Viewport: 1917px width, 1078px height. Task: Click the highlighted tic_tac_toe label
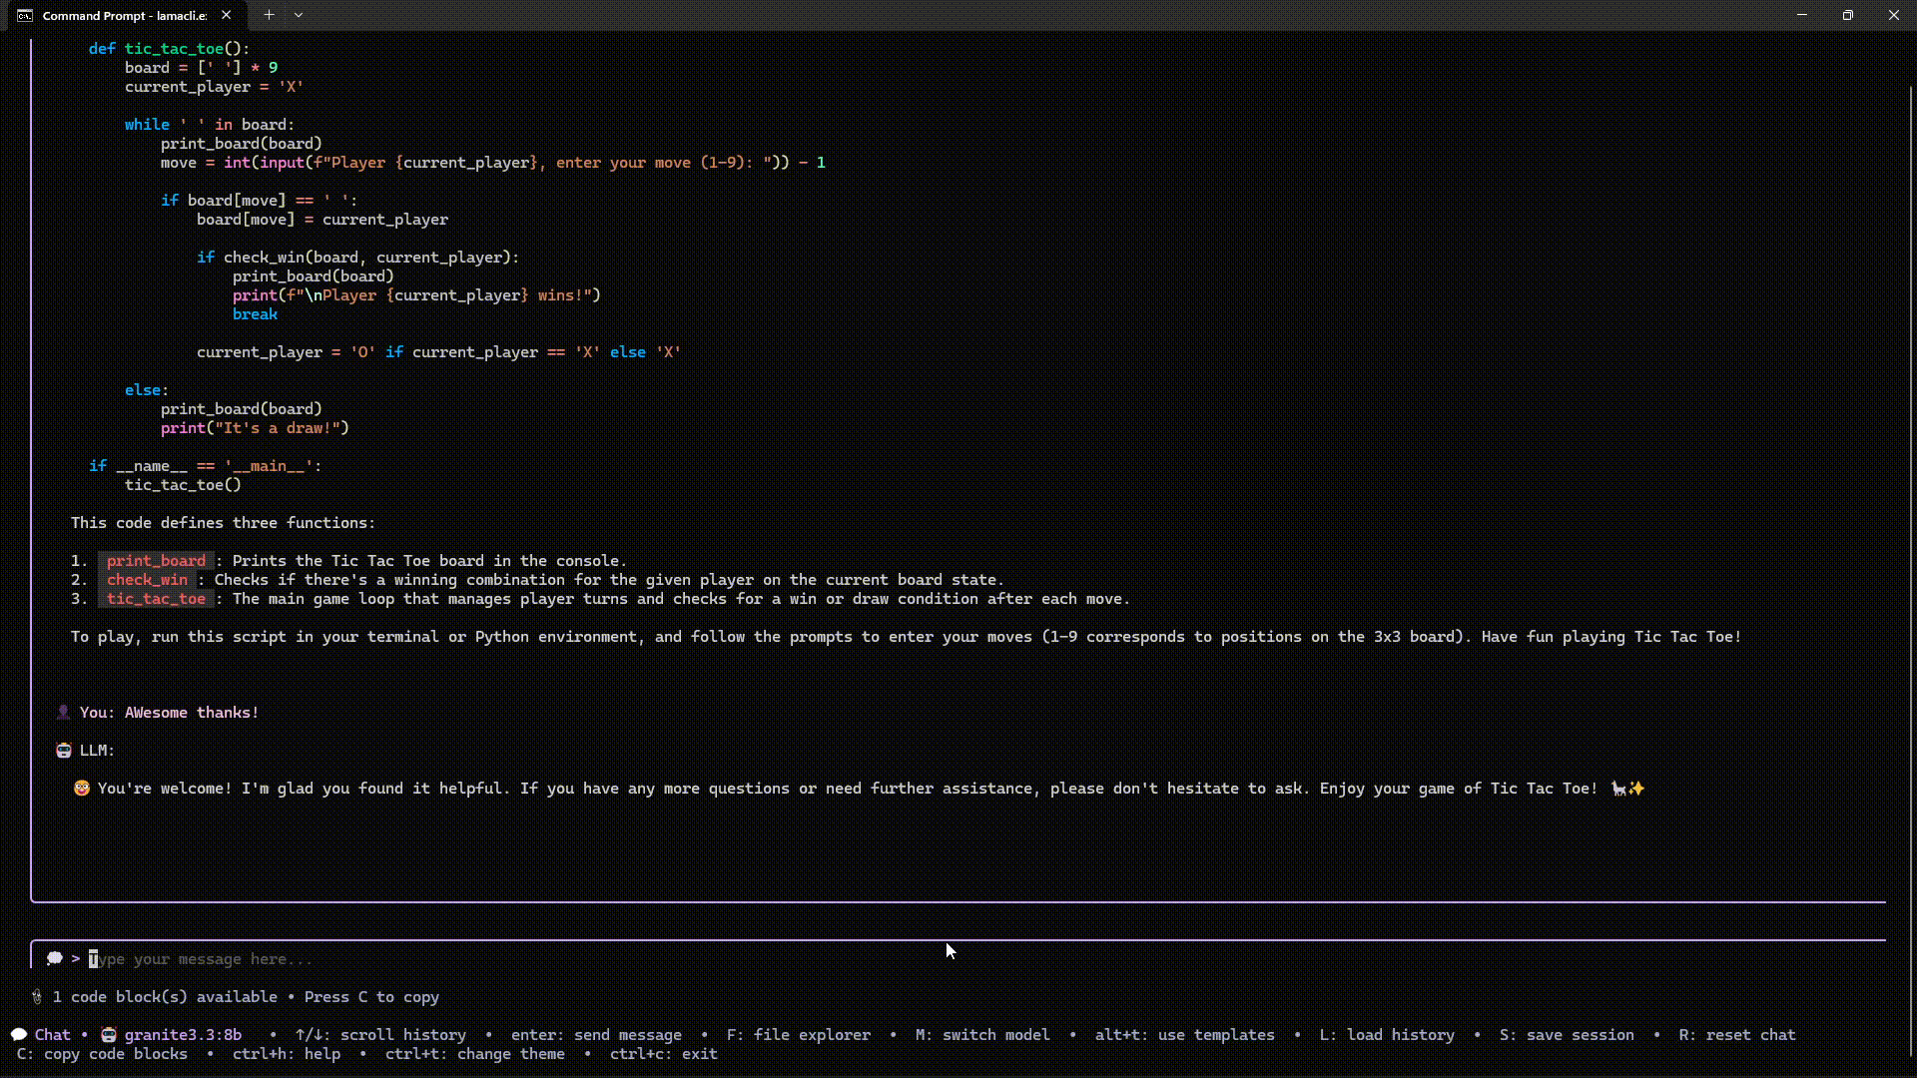pos(156,599)
